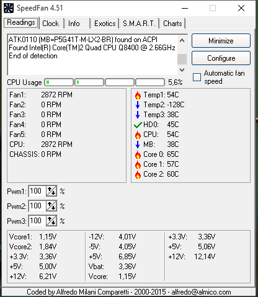
Task: Click the Pwm2 up/down stepper arrows
Action: [51, 206]
